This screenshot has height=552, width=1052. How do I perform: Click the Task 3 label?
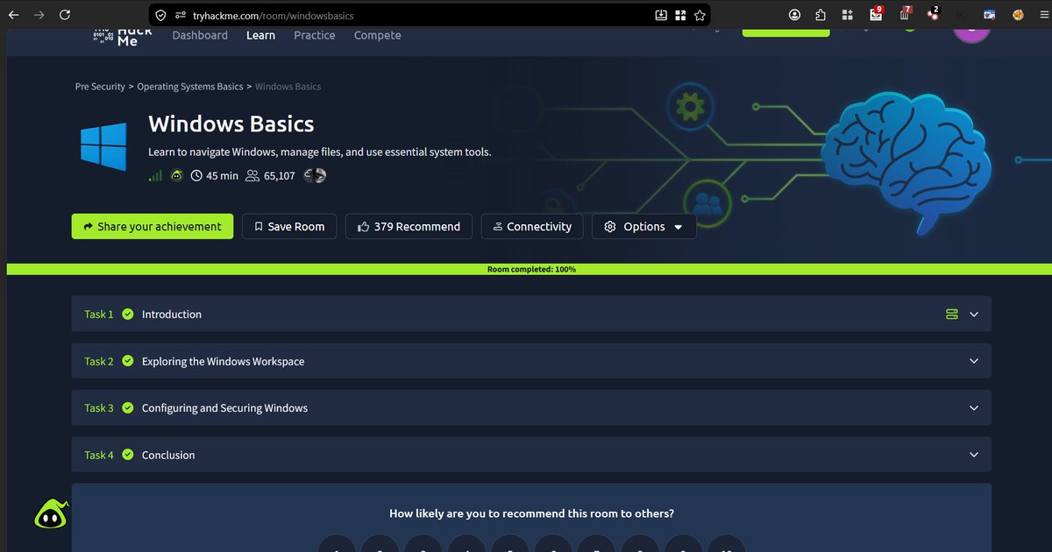click(x=99, y=408)
